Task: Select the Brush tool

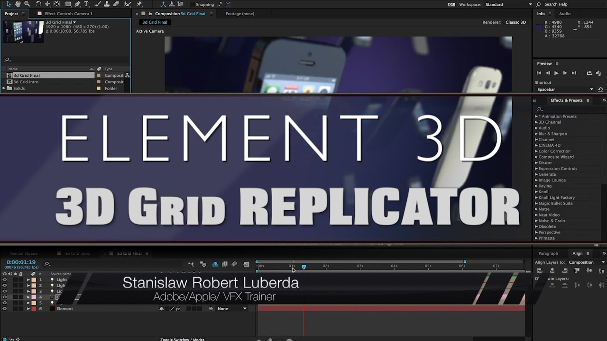Action: (x=98, y=4)
